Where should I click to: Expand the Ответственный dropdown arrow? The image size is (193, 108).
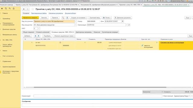click(192, 96)
